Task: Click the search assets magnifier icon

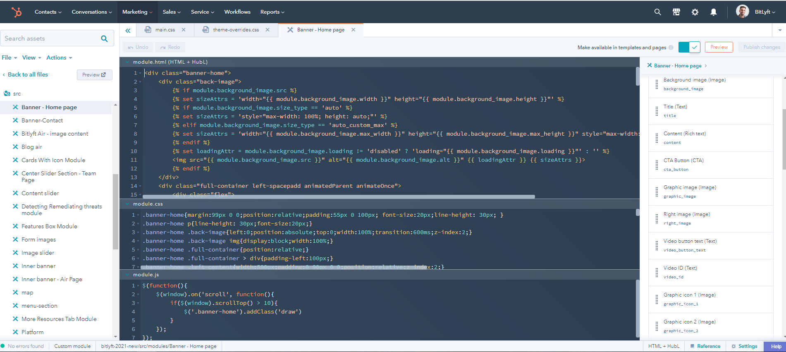Action: pos(104,38)
